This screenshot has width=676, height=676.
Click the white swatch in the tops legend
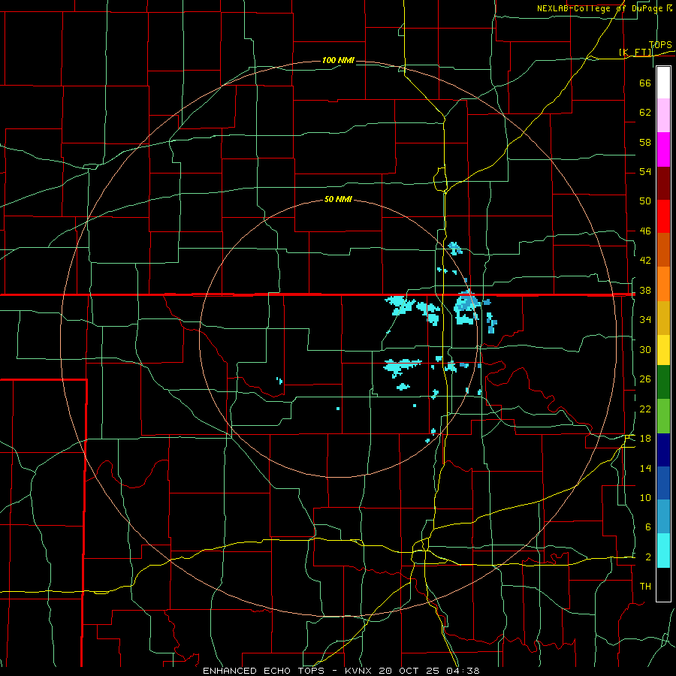pyautogui.click(x=663, y=83)
